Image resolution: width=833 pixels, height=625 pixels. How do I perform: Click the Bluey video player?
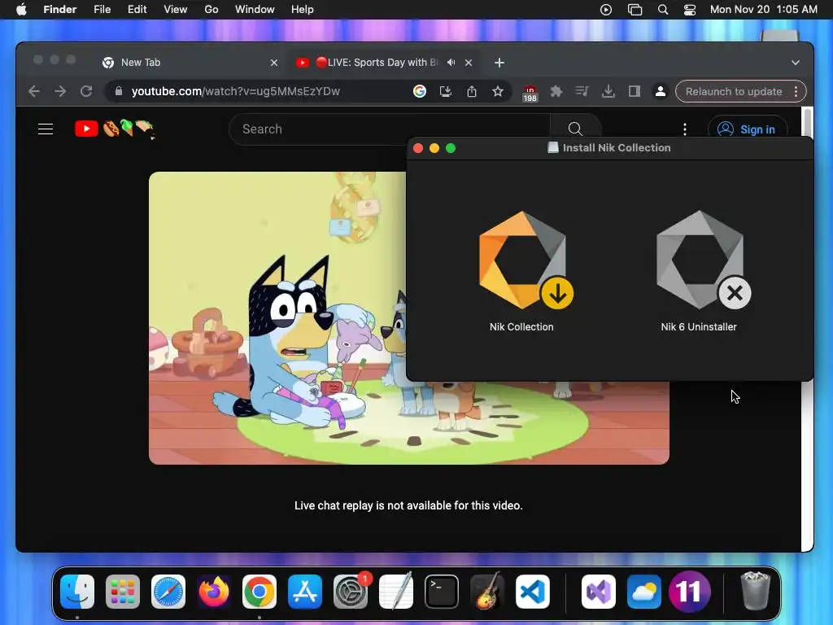click(277, 318)
